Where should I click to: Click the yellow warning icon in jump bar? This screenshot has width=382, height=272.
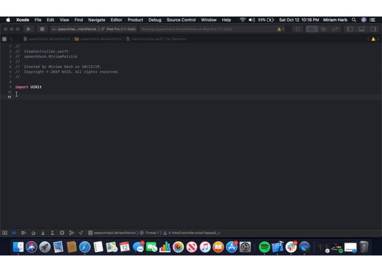pos(373,39)
